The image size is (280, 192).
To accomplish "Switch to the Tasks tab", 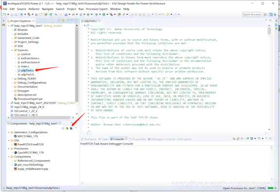I will pyautogui.click(x=103, y=139).
